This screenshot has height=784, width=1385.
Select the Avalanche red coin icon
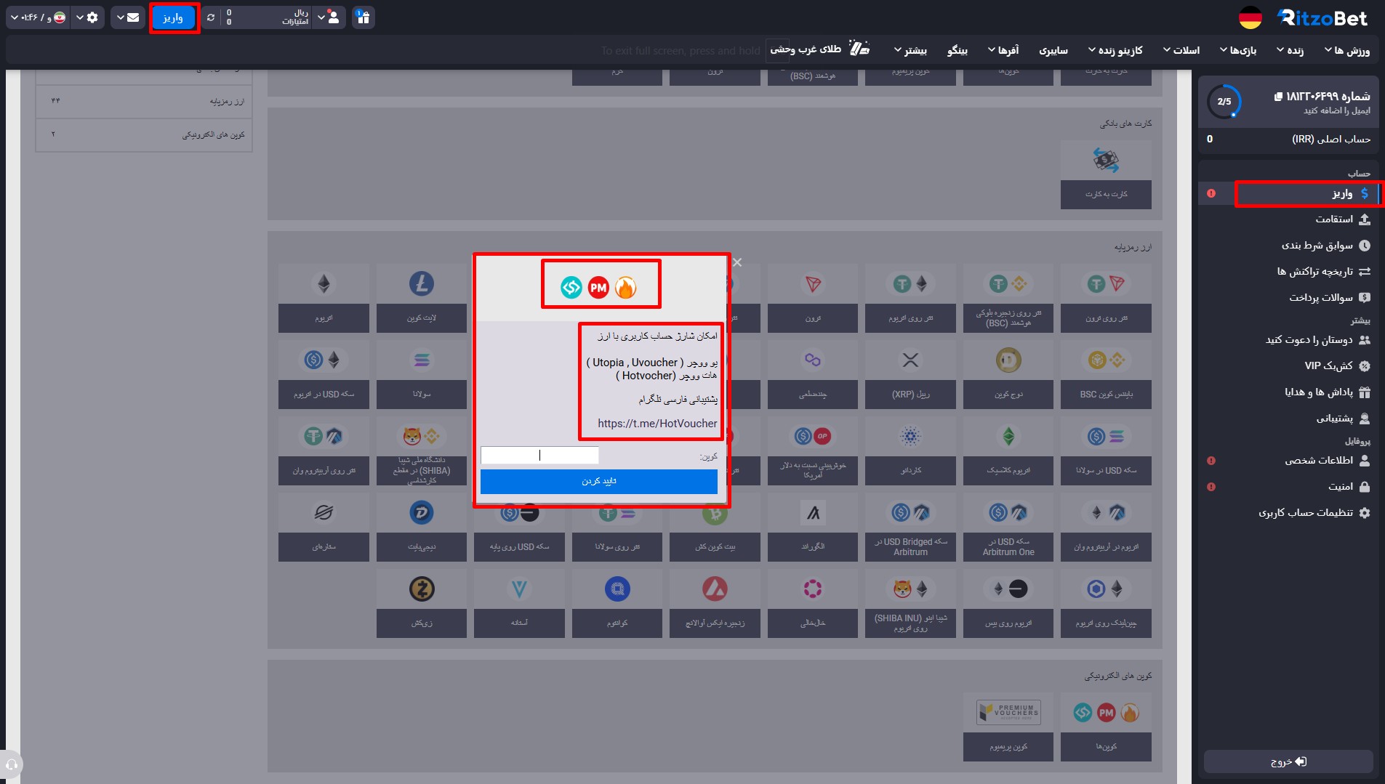click(715, 589)
